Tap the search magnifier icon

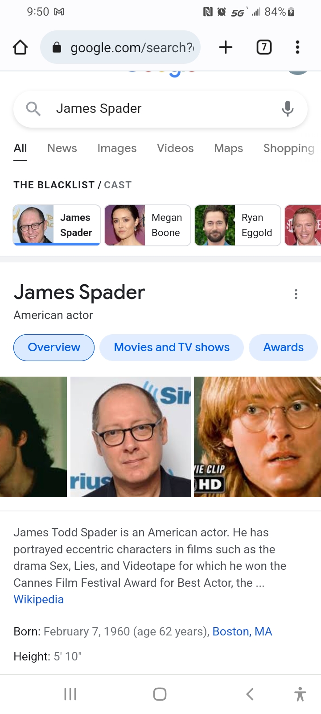(x=33, y=108)
